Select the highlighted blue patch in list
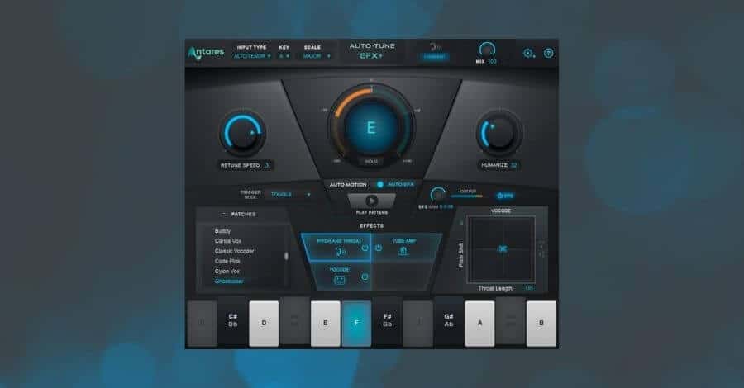The image size is (744, 388). [x=229, y=282]
